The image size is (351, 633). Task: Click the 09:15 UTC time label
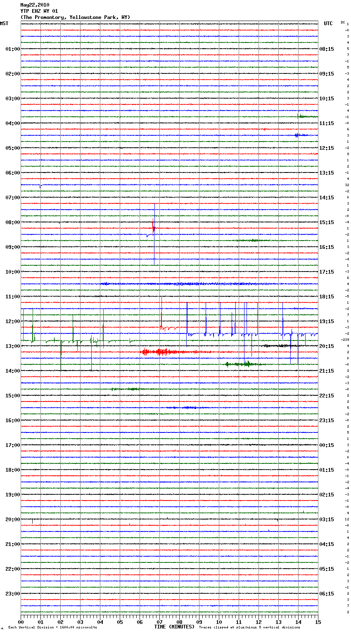click(327, 74)
